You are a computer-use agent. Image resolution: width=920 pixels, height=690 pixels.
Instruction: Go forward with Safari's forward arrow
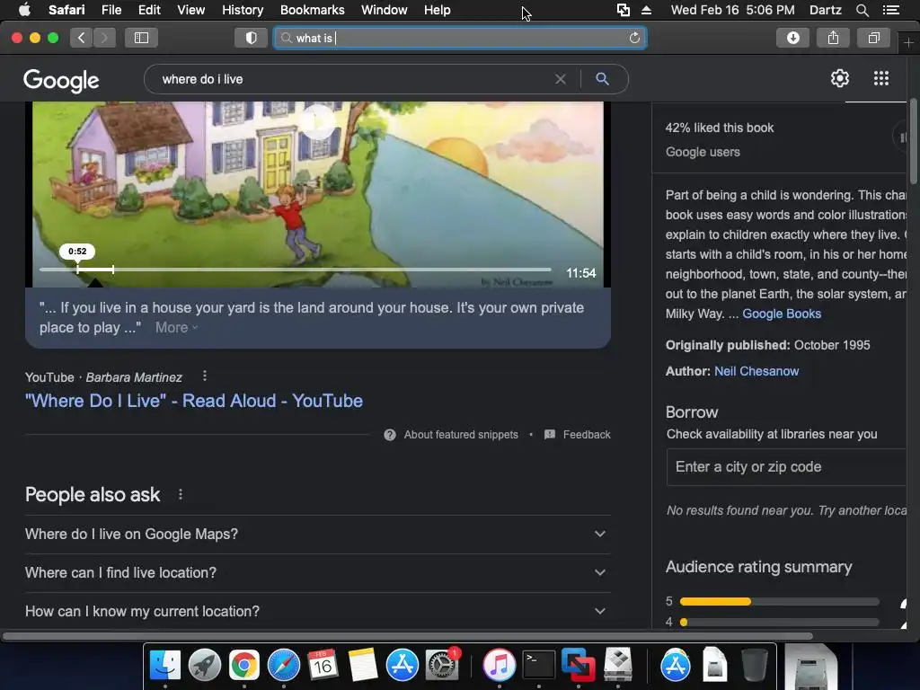(104, 38)
